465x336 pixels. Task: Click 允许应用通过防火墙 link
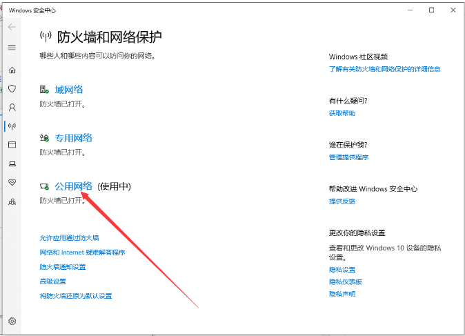coord(69,238)
